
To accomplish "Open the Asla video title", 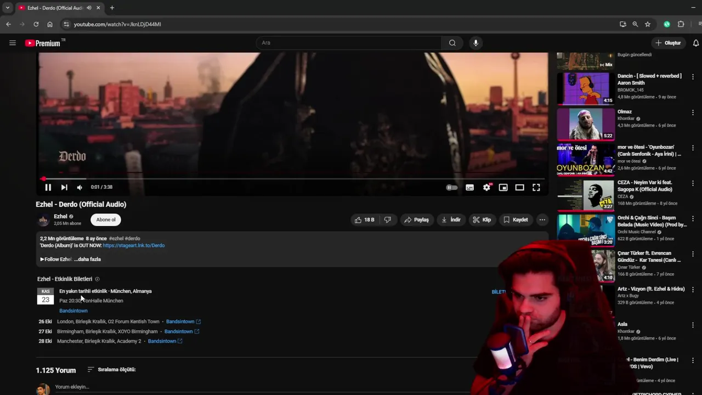I will pyautogui.click(x=622, y=324).
